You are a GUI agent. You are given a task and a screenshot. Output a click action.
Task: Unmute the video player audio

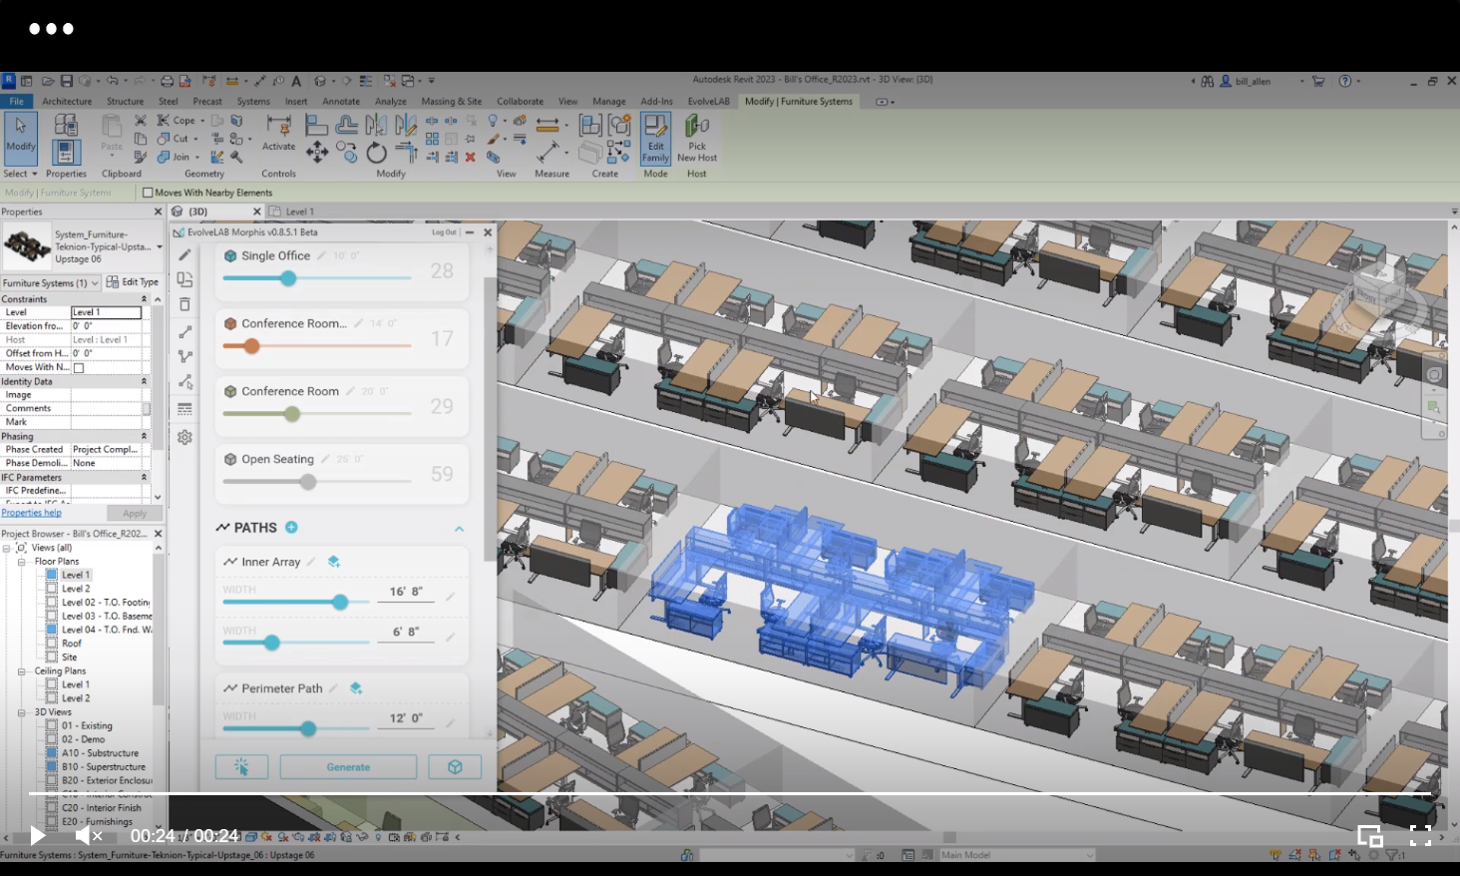[x=89, y=835]
